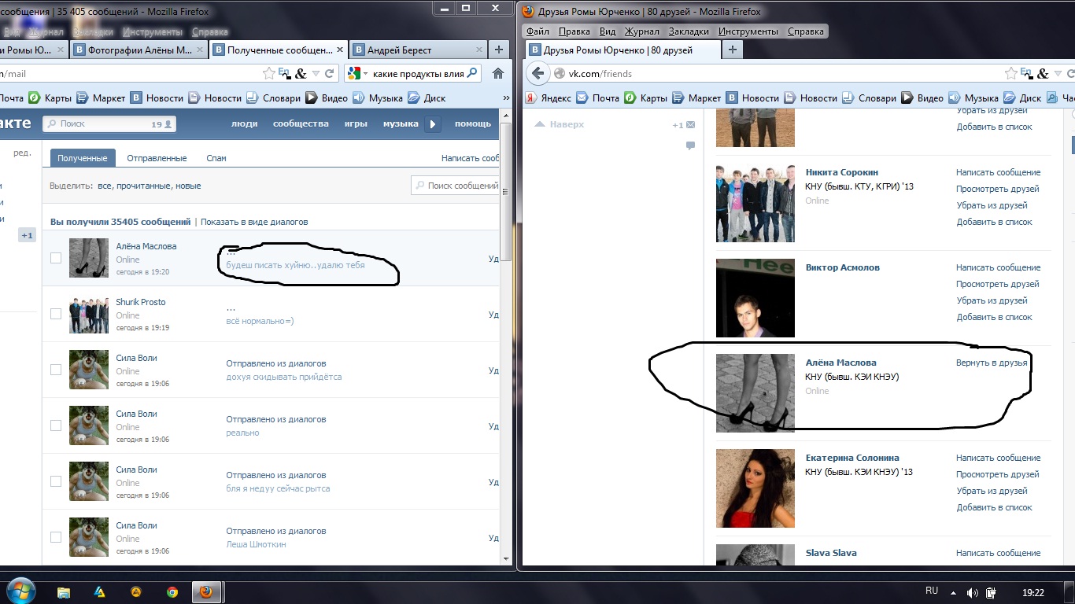The image size is (1075, 604).
Task: Tick checkbox beside 'дохуя скидывать прийдётся' message
Action: 56,370
